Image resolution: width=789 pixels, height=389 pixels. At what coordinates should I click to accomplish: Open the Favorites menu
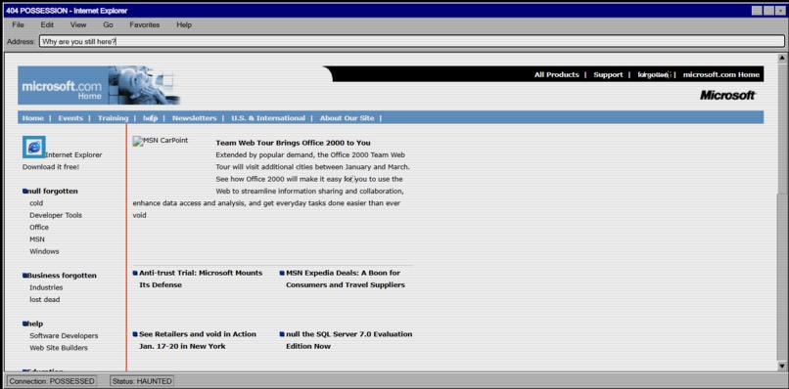coord(145,24)
